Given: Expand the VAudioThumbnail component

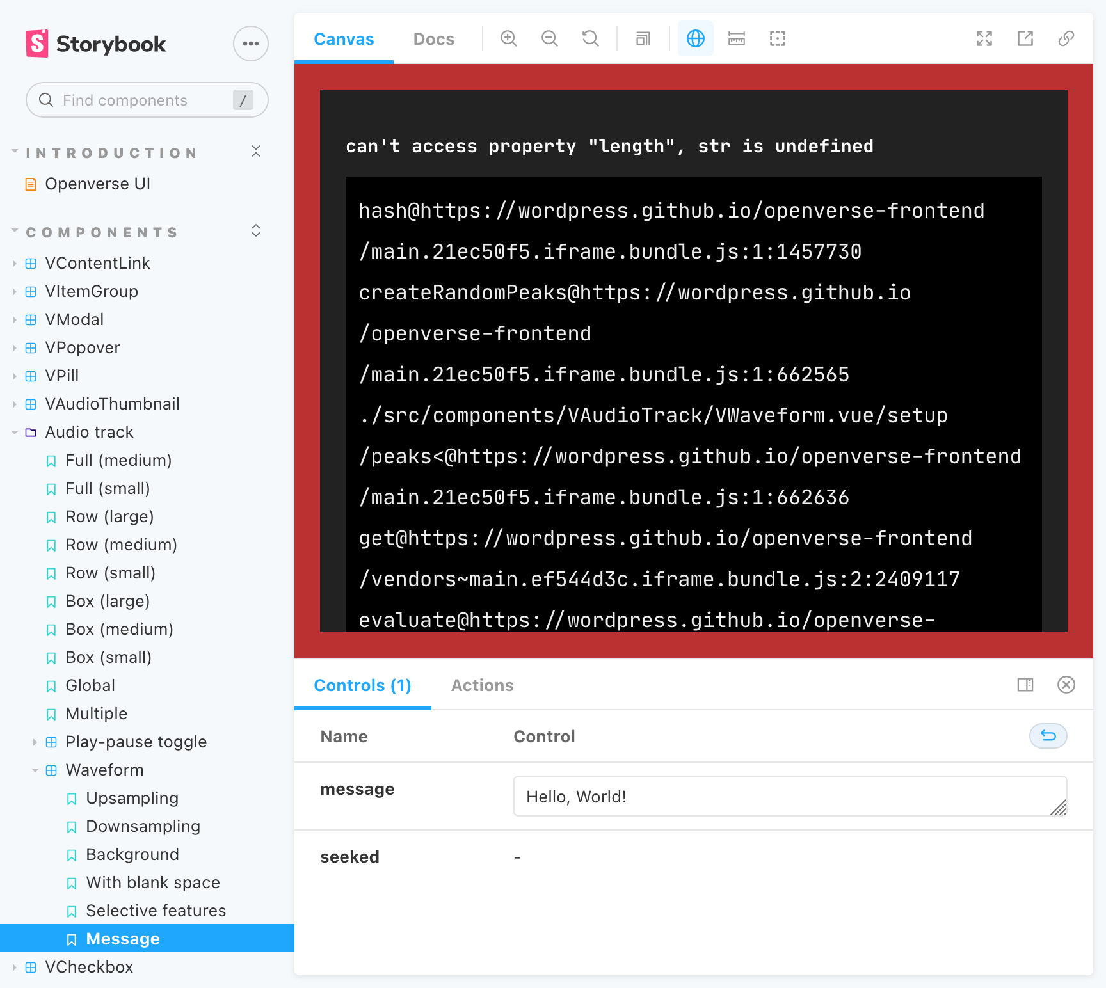Looking at the screenshot, I should coord(112,404).
